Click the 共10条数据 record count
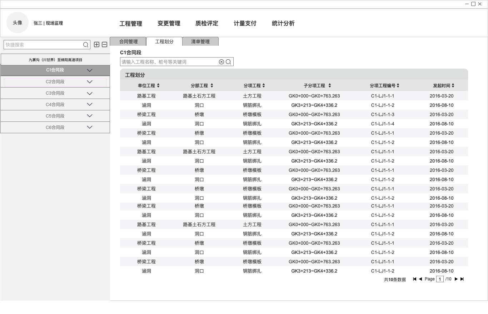 tap(395, 279)
